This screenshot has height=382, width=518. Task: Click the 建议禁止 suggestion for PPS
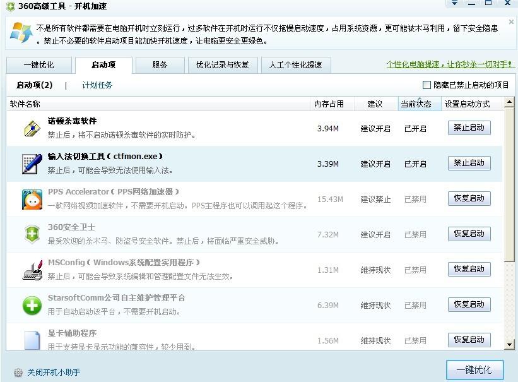pyautogui.click(x=375, y=200)
